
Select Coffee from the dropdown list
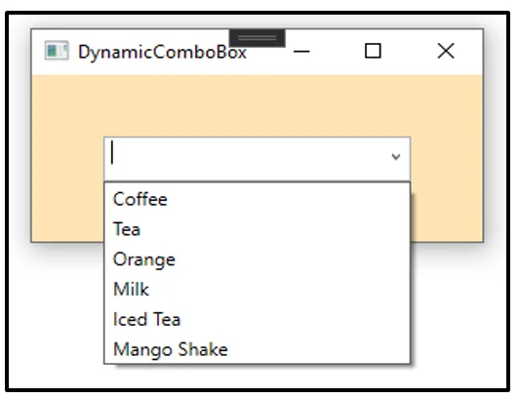click(258, 200)
